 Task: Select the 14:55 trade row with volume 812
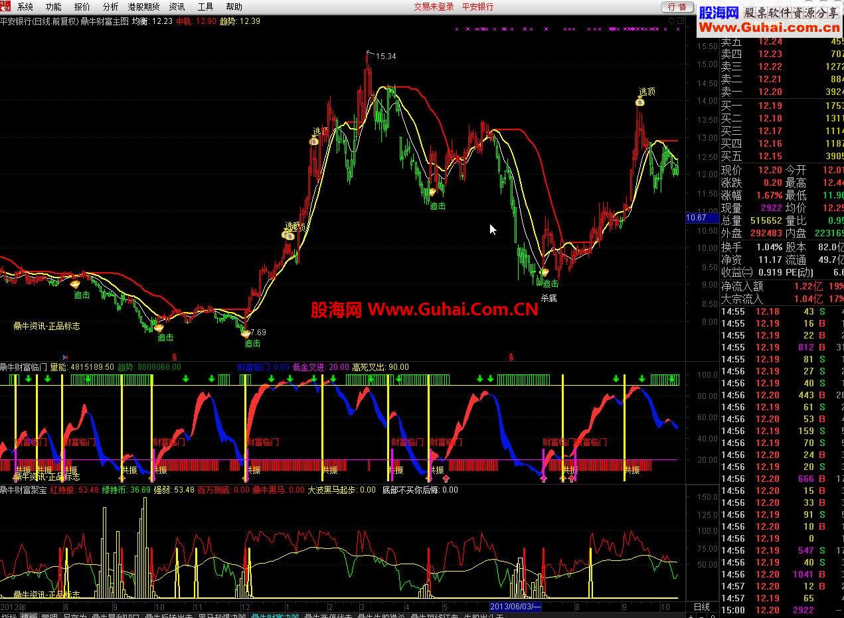pos(782,347)
